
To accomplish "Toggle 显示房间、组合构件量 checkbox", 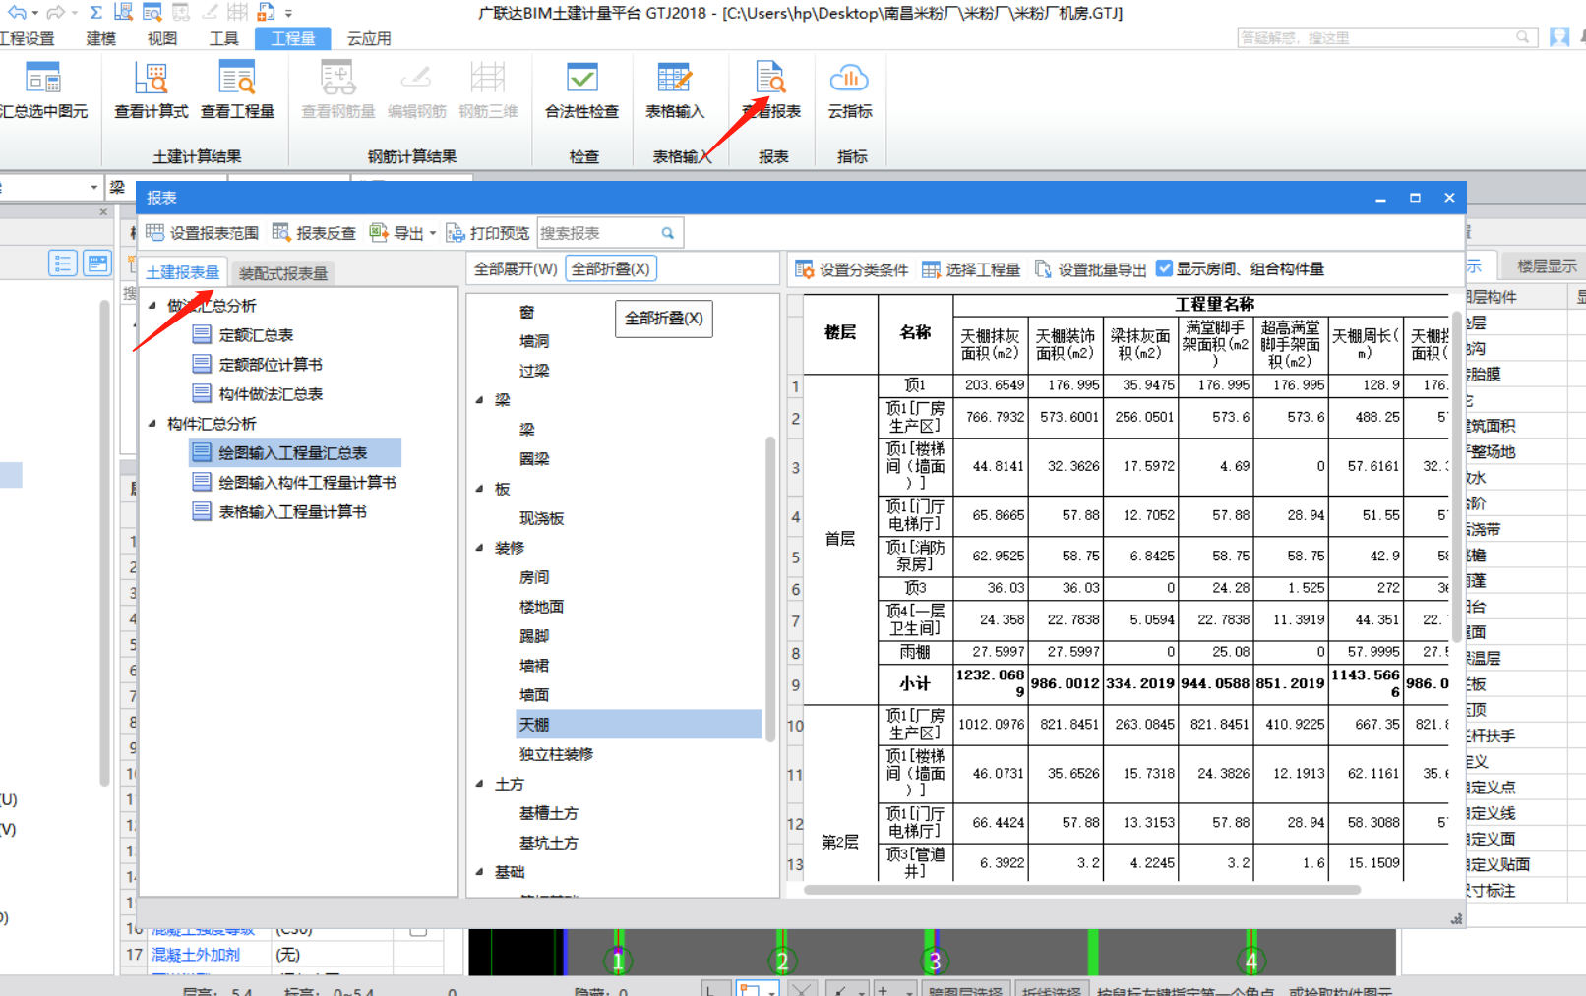I will 1164,268.
